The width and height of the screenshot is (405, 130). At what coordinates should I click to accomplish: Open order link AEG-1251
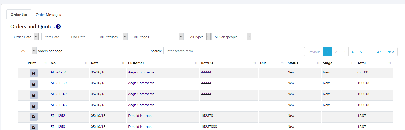tap(58, 72)
